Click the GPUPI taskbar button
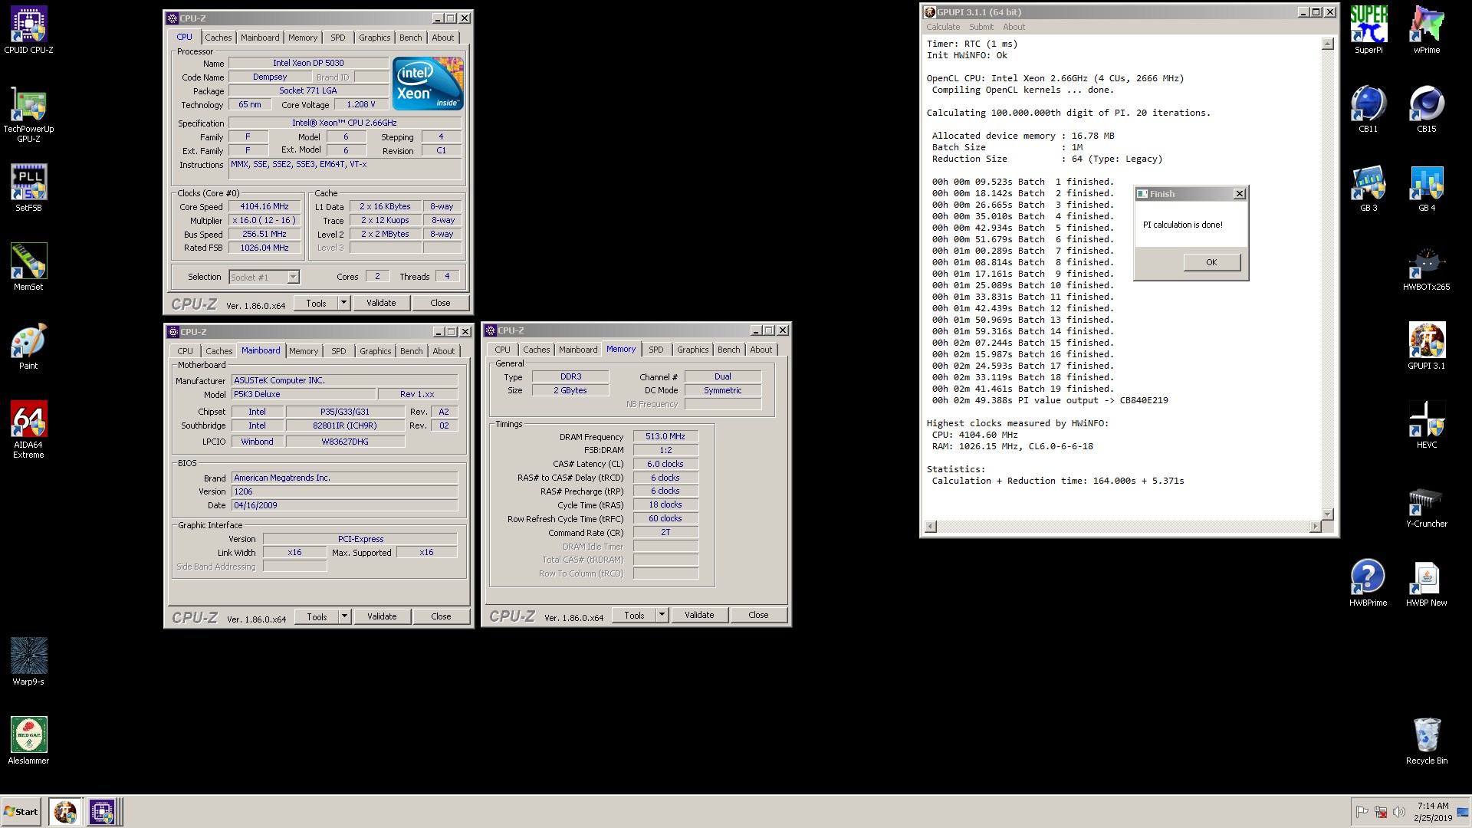The width and height of the screenshot is (1472, 828). (65, 811)
